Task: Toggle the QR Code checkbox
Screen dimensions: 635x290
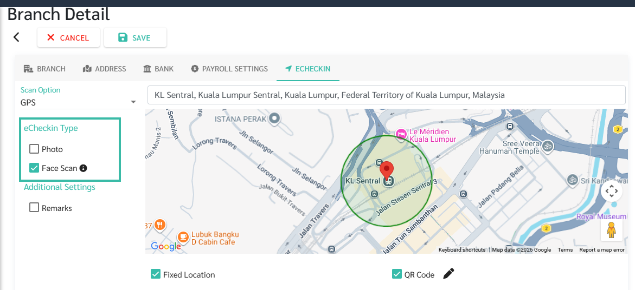Action: (397, 274)
